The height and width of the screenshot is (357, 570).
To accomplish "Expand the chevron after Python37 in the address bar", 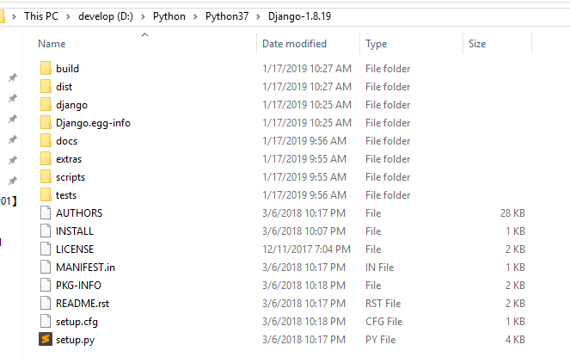I will coord(259,16).
